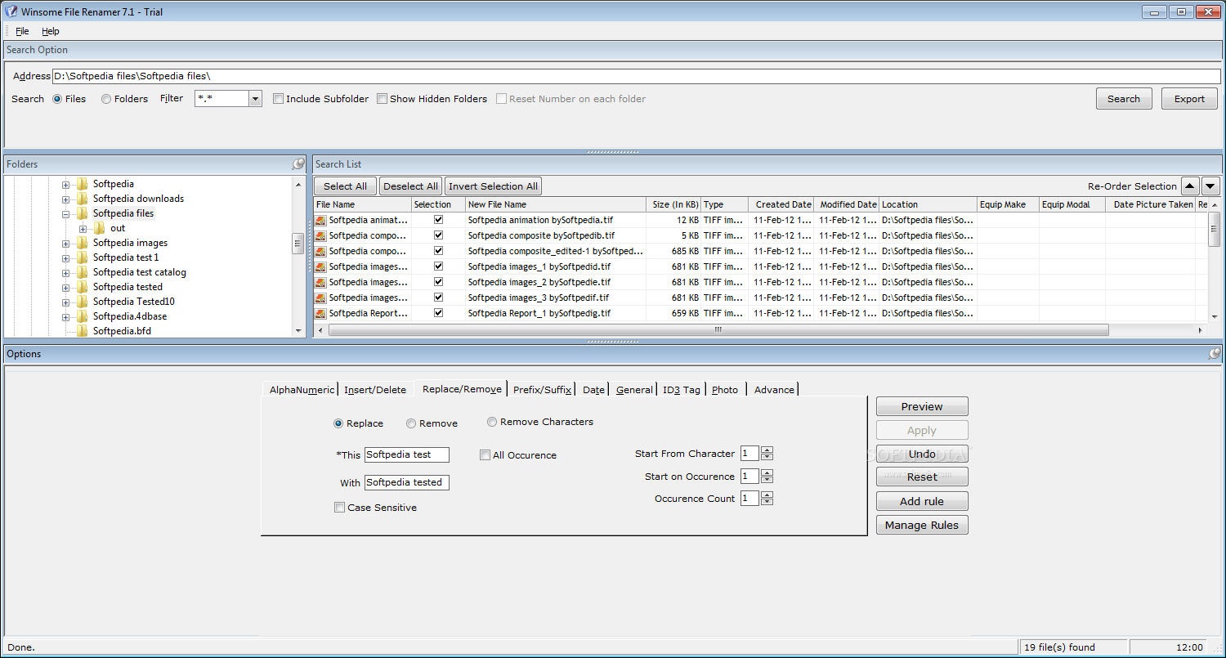1226x658 pixels.
Task: Increase Start From Character value
Action: (x=767, y=450)
